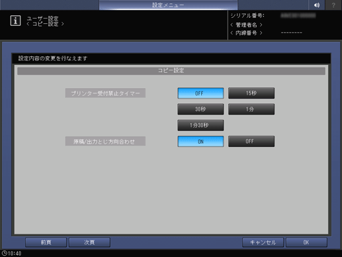Select the 1分30秒 timer option
Screen dimensions: 342x257
(x=200, y=125)
